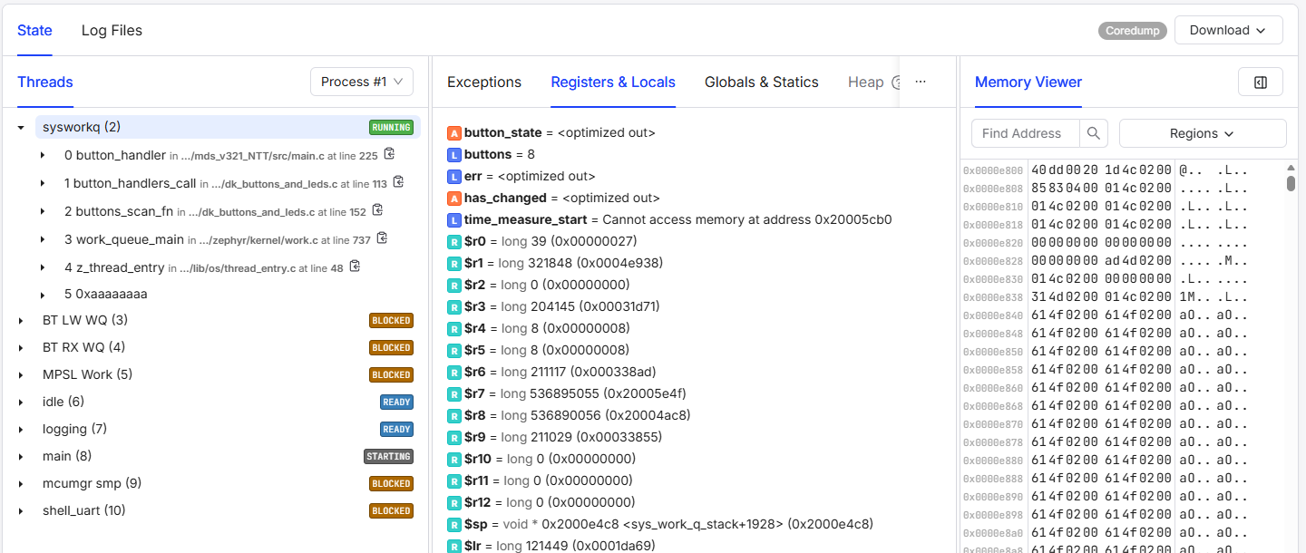Click the Find Address input field
Viewport: 1306px width, 553px height.
pyautogui.click(x=1025, y=133)
